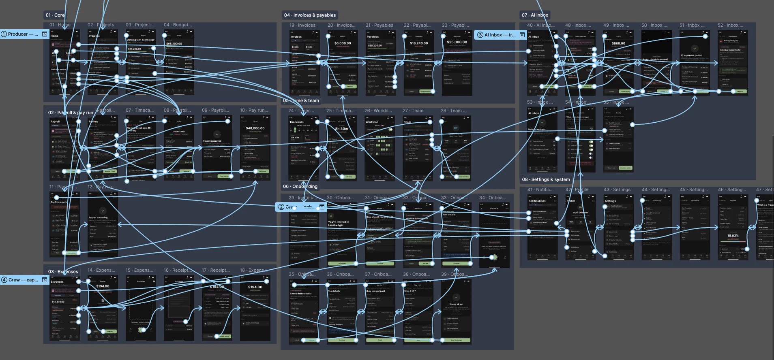
Task: Select the 08 · Settings & system section label
Action: point(546,179)
